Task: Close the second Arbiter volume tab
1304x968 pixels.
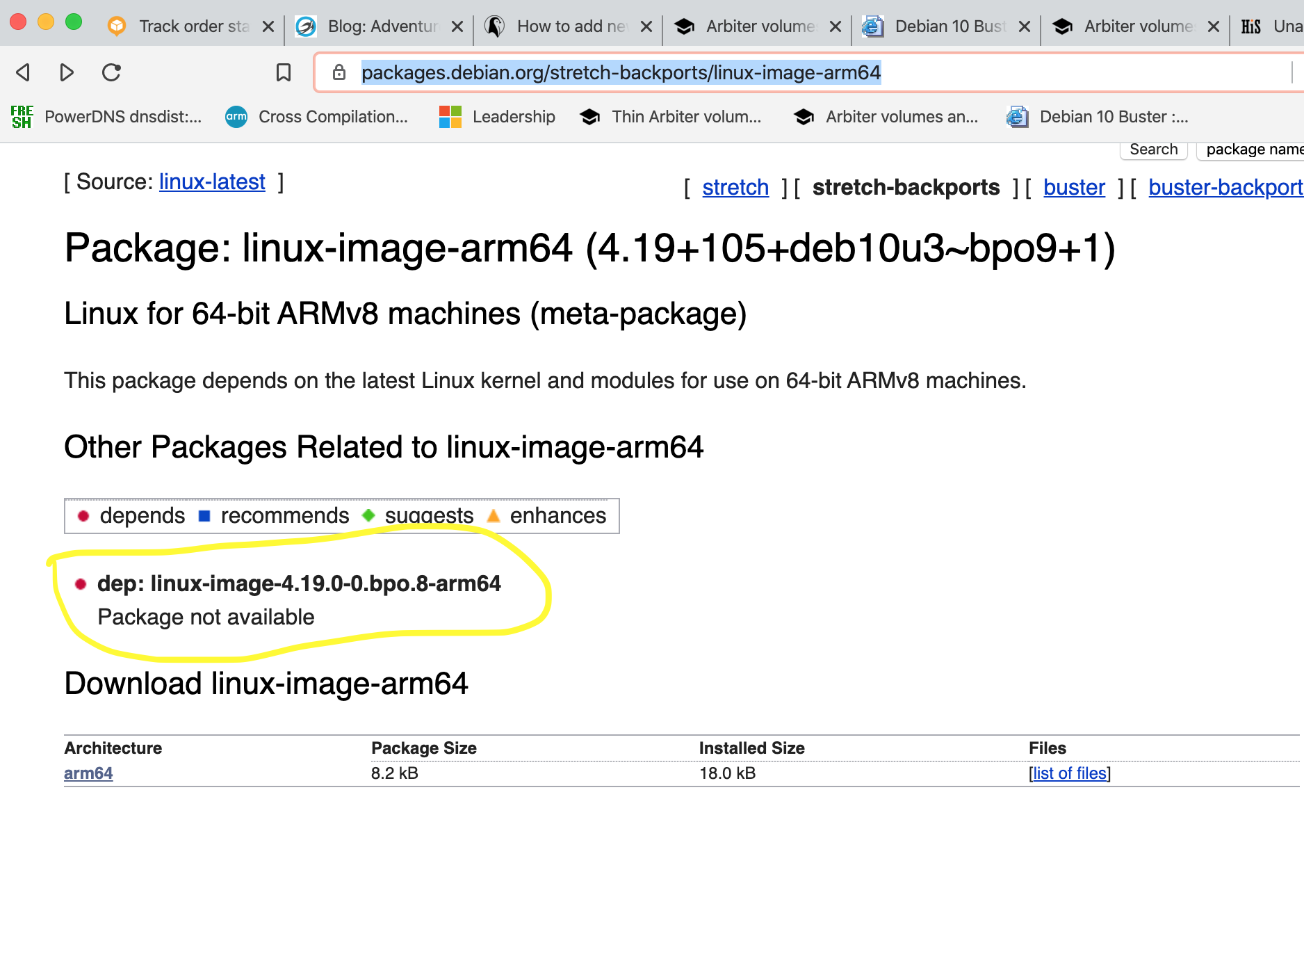Action: [x=1214, y=26]
